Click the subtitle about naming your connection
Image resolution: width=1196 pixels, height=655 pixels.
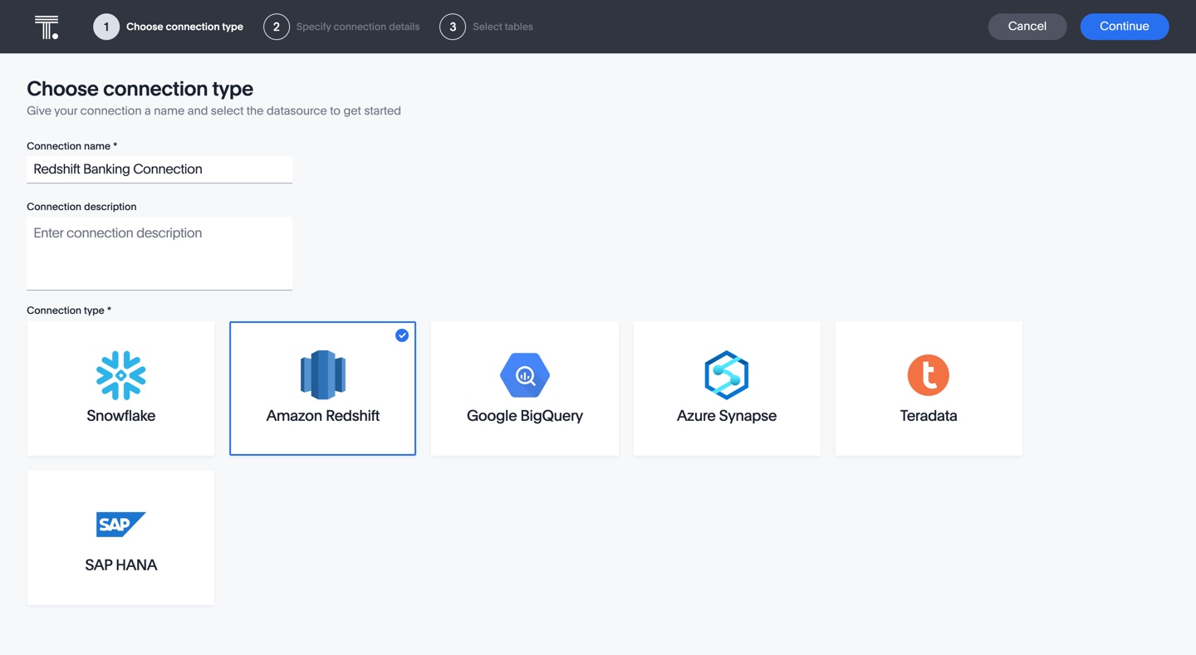pos(213,110)
